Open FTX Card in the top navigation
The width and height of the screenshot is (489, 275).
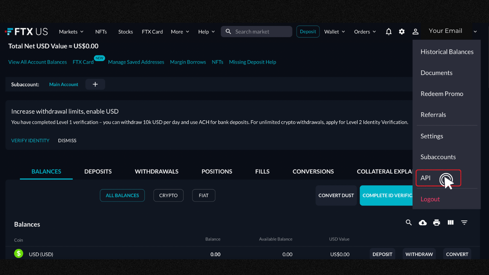(152, 32)
